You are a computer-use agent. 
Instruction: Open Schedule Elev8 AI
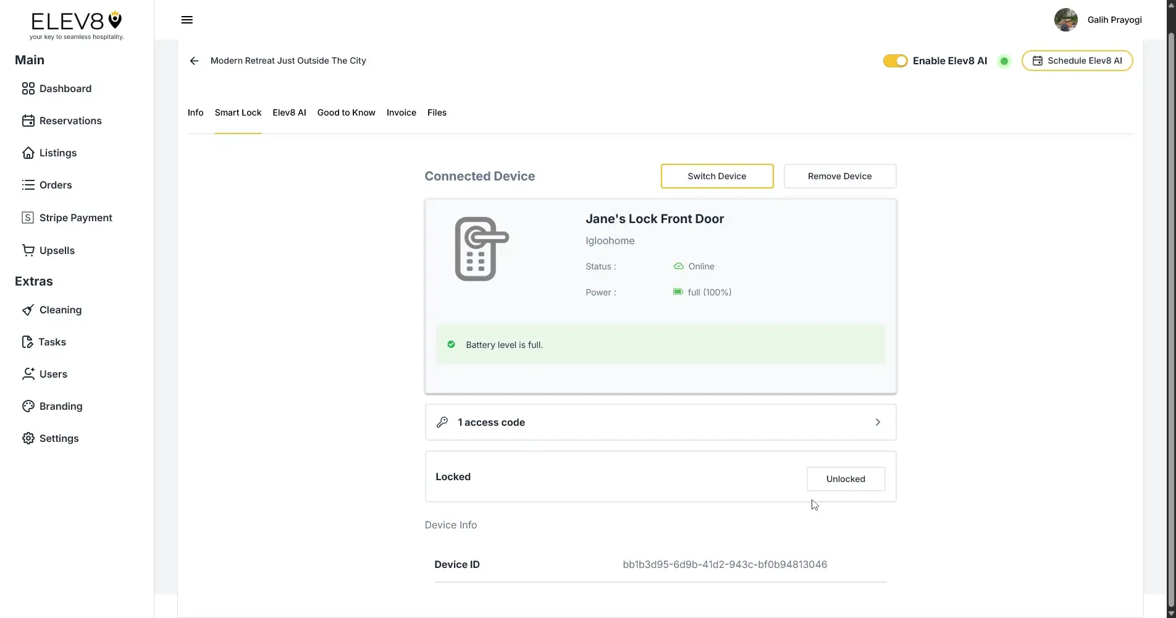pos(1077,61)
